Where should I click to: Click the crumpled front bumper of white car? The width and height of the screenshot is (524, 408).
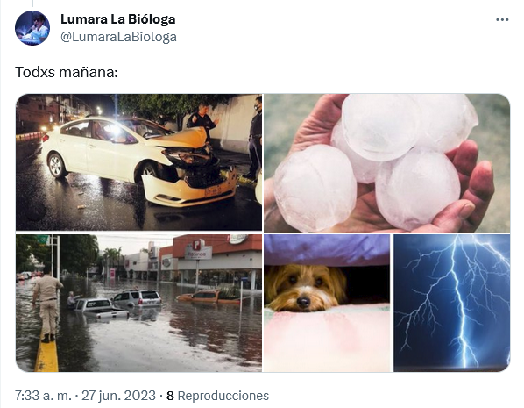coord(189,190)
